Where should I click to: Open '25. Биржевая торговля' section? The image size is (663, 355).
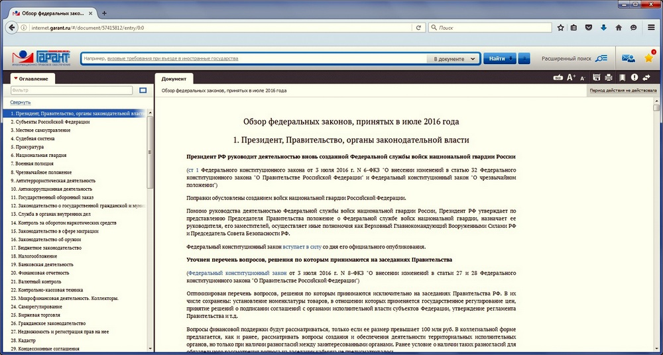35,315
